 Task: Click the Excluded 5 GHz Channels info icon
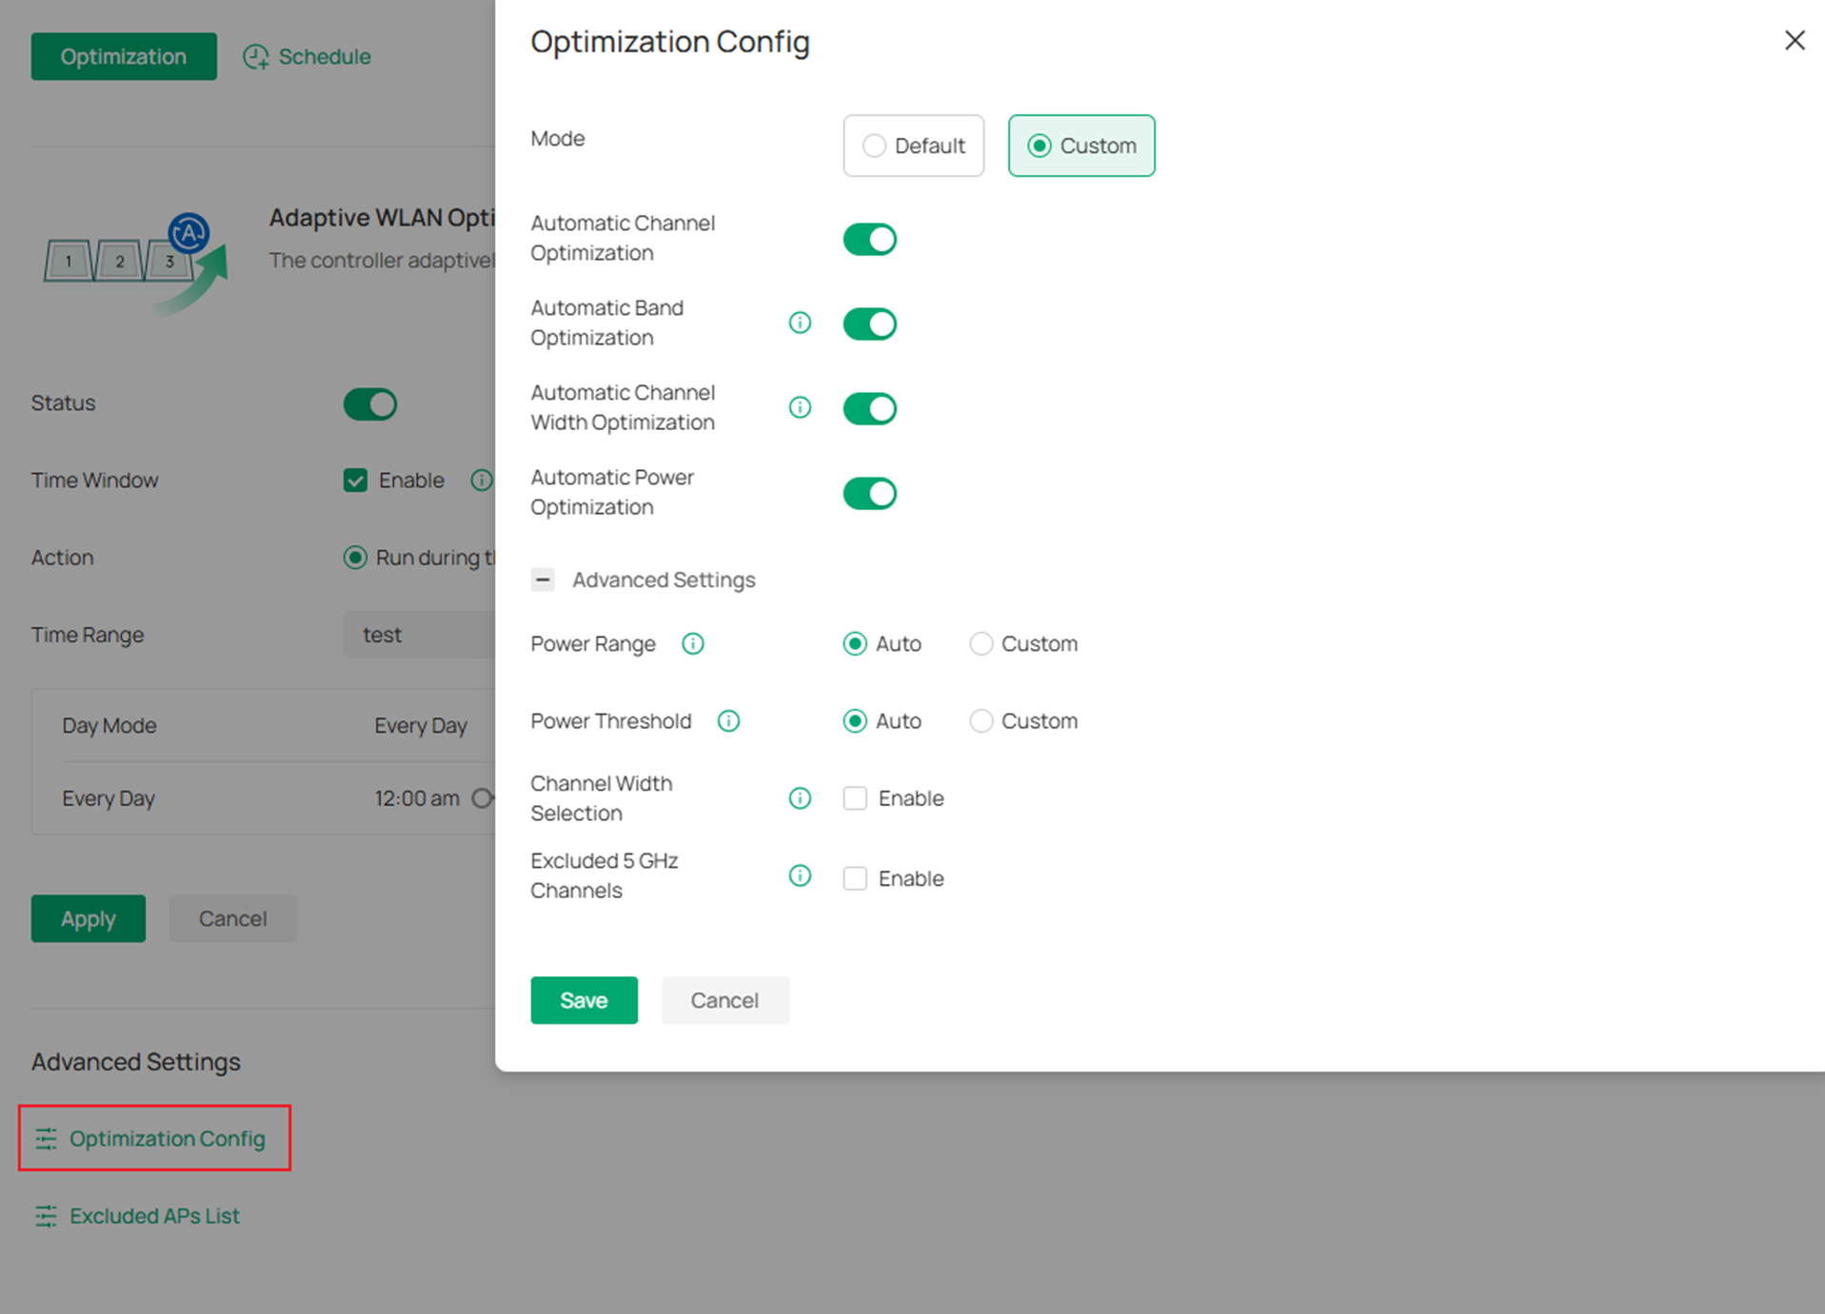click(800, 876)
